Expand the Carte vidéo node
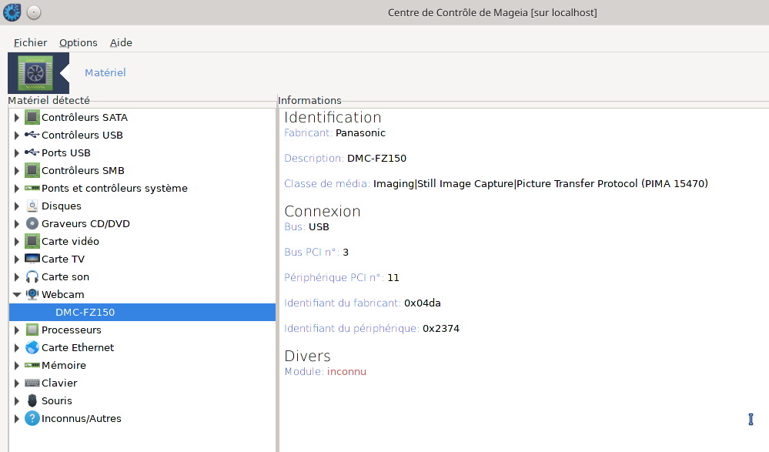This screenshot has width=769, height=452. pos(17,241)
